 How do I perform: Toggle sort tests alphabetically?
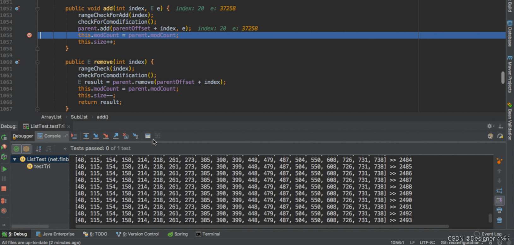38,149
